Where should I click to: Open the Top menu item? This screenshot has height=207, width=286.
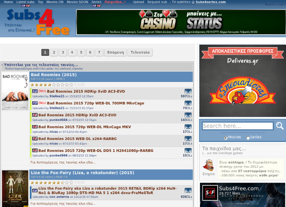[x=41, y=2]
